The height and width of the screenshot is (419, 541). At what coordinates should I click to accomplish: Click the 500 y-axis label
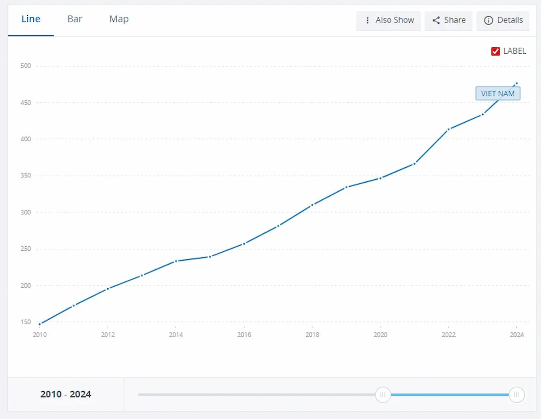click(x=26, y=66)
